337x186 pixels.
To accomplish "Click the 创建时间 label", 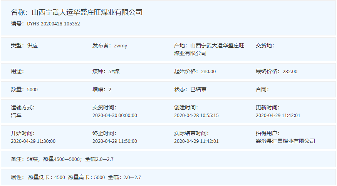I will click(x=186, y=107).
